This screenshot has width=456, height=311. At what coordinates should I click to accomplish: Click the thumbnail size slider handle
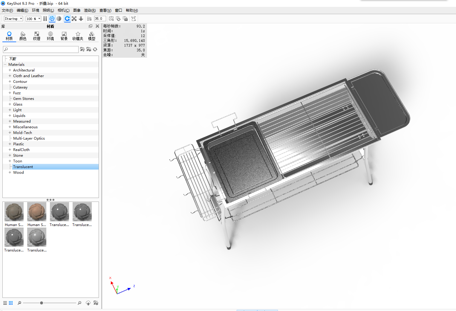click(x=42, y=303)
